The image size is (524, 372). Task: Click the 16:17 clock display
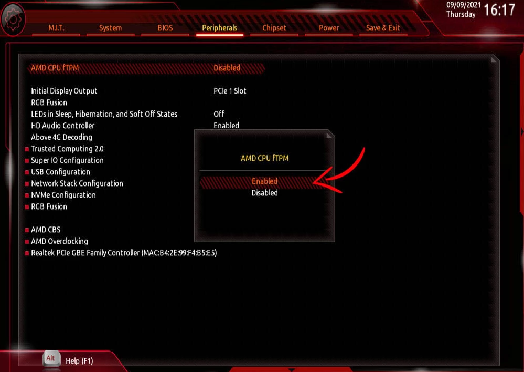click(x=499, y=9)
